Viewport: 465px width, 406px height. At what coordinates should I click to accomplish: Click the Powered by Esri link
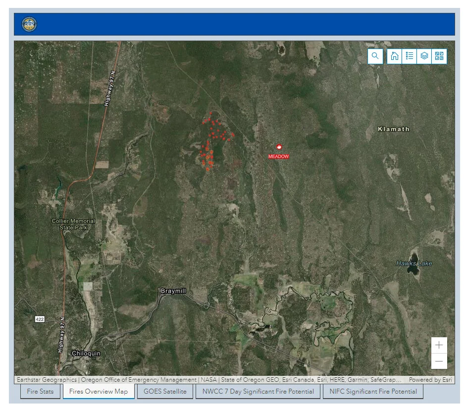click(430, 380)
